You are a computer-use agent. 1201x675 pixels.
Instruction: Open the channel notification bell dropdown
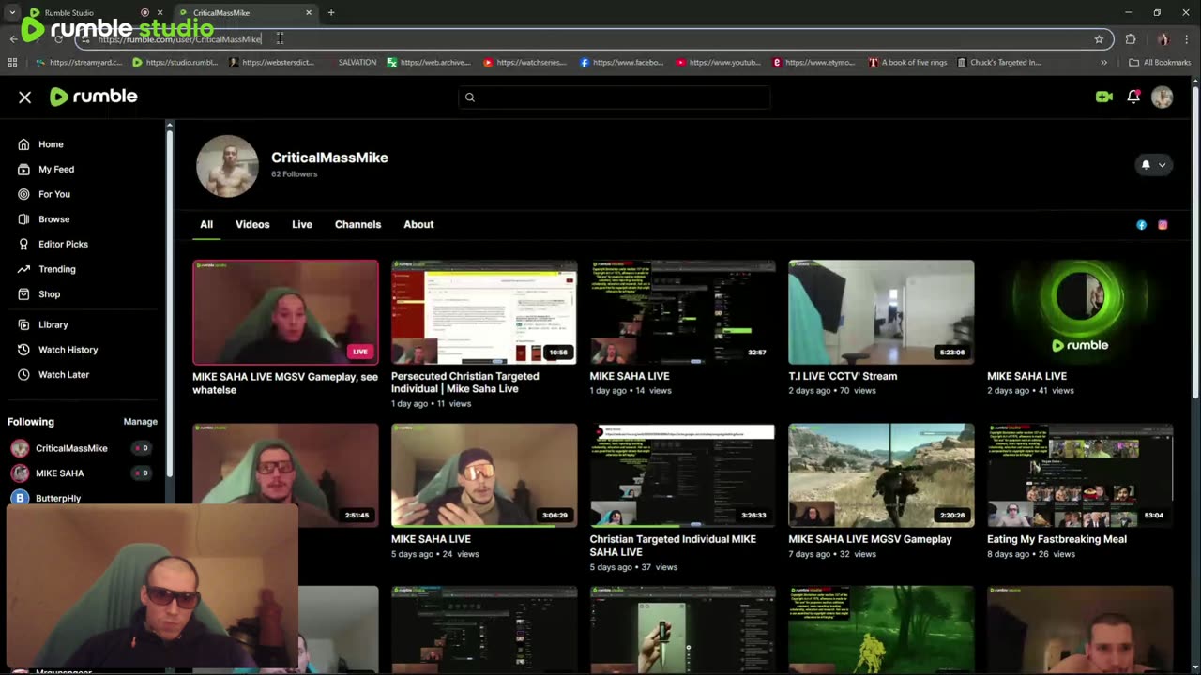(x=1153, y=165)
